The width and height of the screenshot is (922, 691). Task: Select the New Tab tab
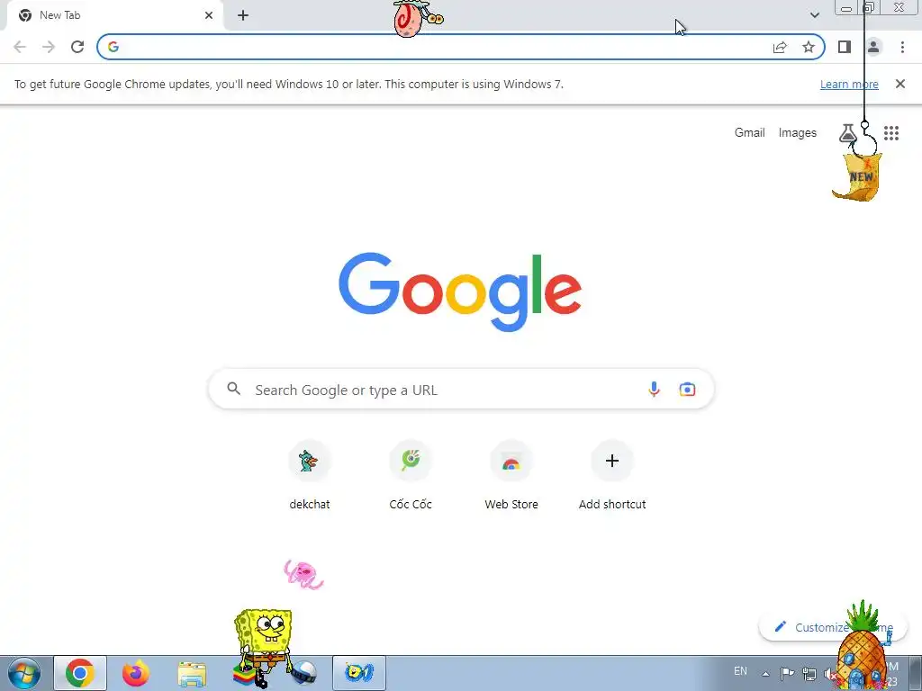point(114,16)
